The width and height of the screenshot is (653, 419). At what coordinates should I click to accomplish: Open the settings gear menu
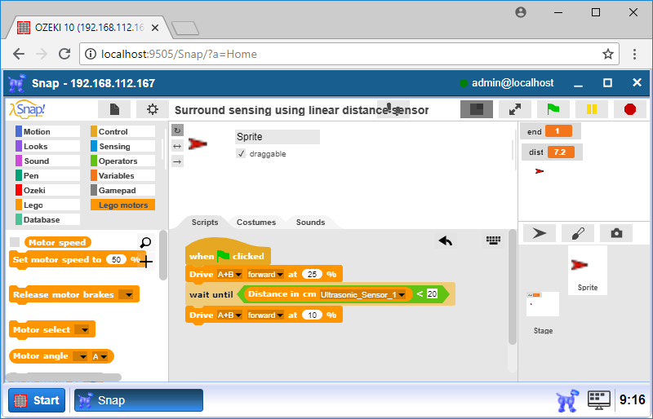[153, 109]
